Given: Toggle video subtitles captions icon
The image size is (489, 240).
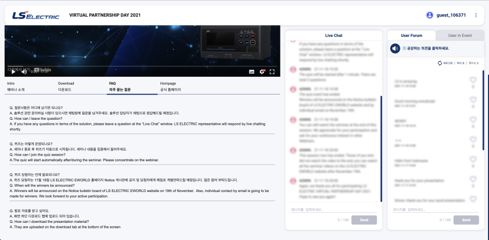Looking at the screenshot, I should [x=252, y=72].
